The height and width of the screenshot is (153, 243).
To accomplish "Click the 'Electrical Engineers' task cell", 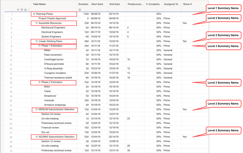I will (x=52, y=32).
